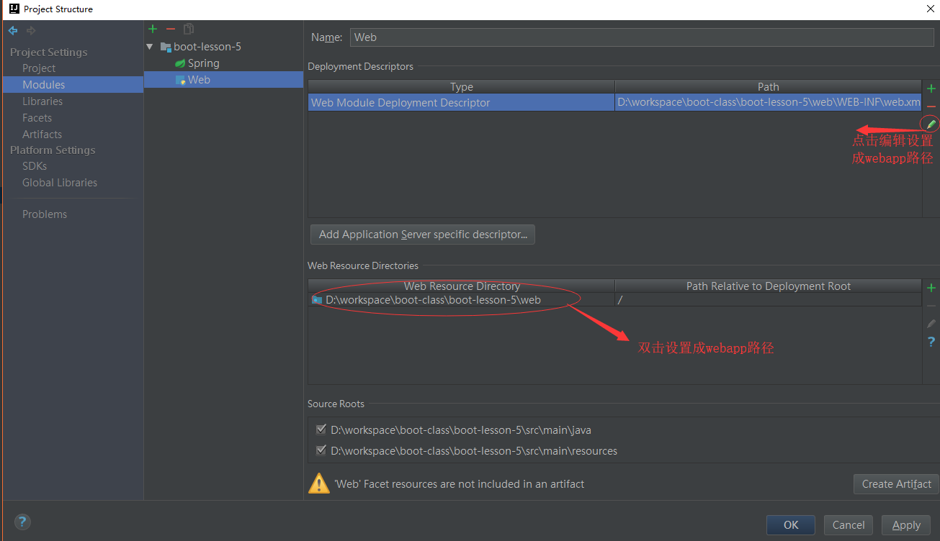The height and width of the screenshot is (541, 940).
Task: Open web resource directories help
Action: point(931,342)
